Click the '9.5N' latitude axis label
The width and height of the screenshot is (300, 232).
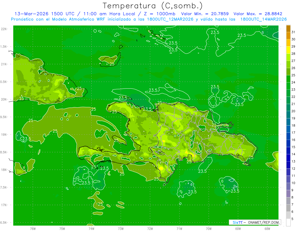(3, 117)
